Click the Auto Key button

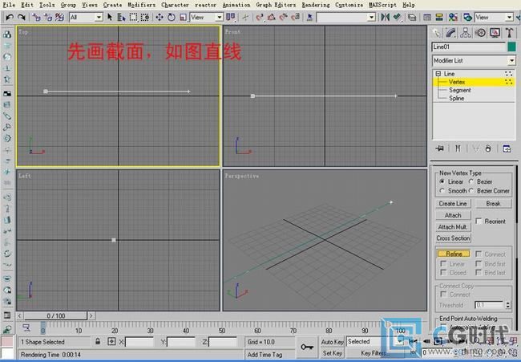[x=332, y=342]
